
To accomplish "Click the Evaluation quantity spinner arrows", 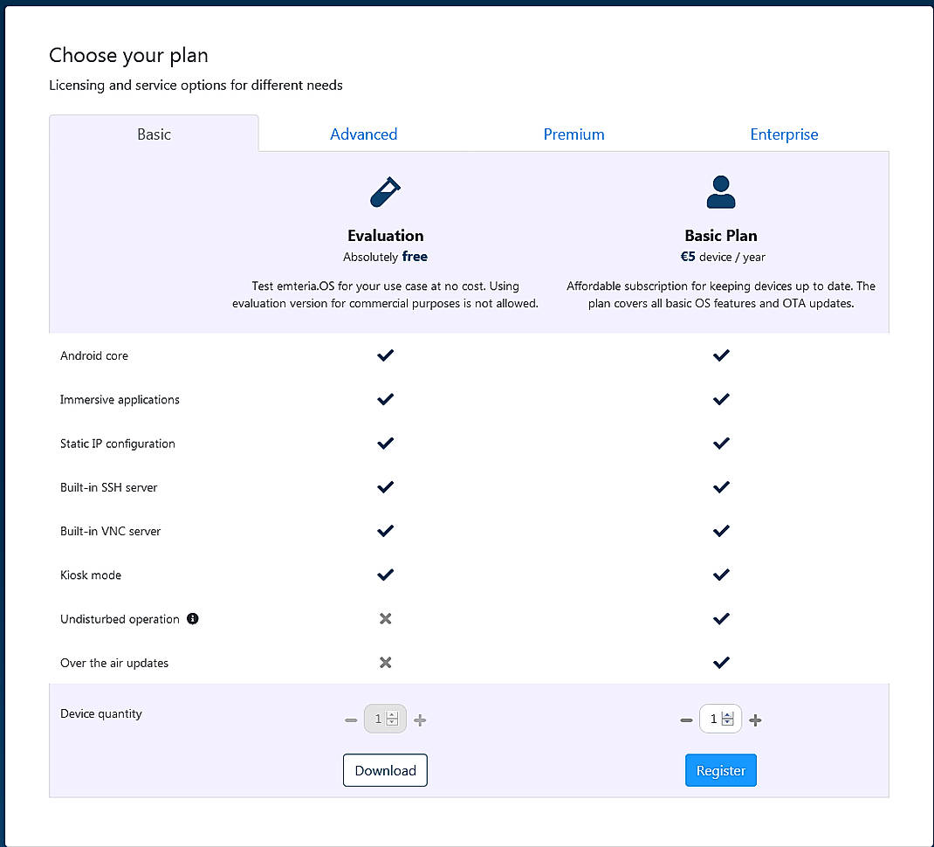I will 392,719.
